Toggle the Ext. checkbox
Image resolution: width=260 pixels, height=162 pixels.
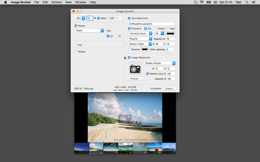point(145,29)
